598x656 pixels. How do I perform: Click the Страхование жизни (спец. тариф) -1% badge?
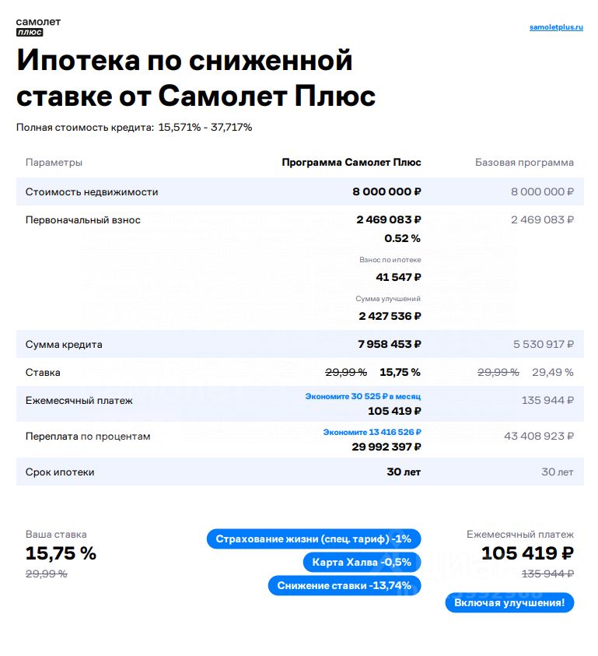(313, 538)
